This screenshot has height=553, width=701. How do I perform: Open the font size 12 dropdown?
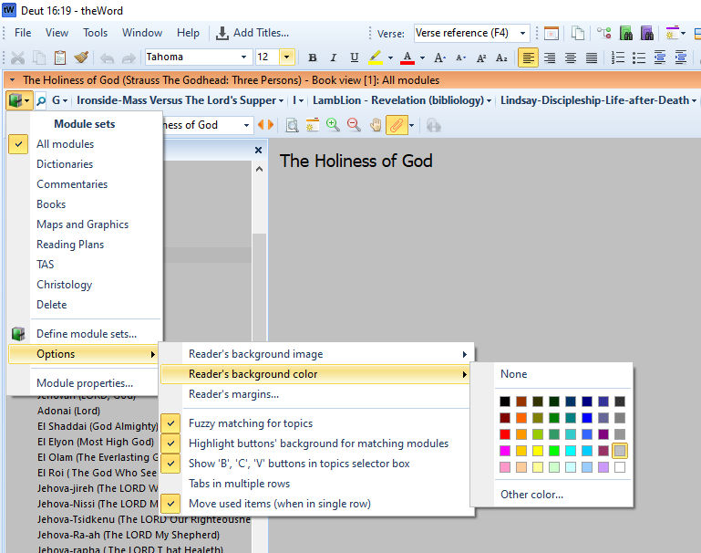click(287, 57)
